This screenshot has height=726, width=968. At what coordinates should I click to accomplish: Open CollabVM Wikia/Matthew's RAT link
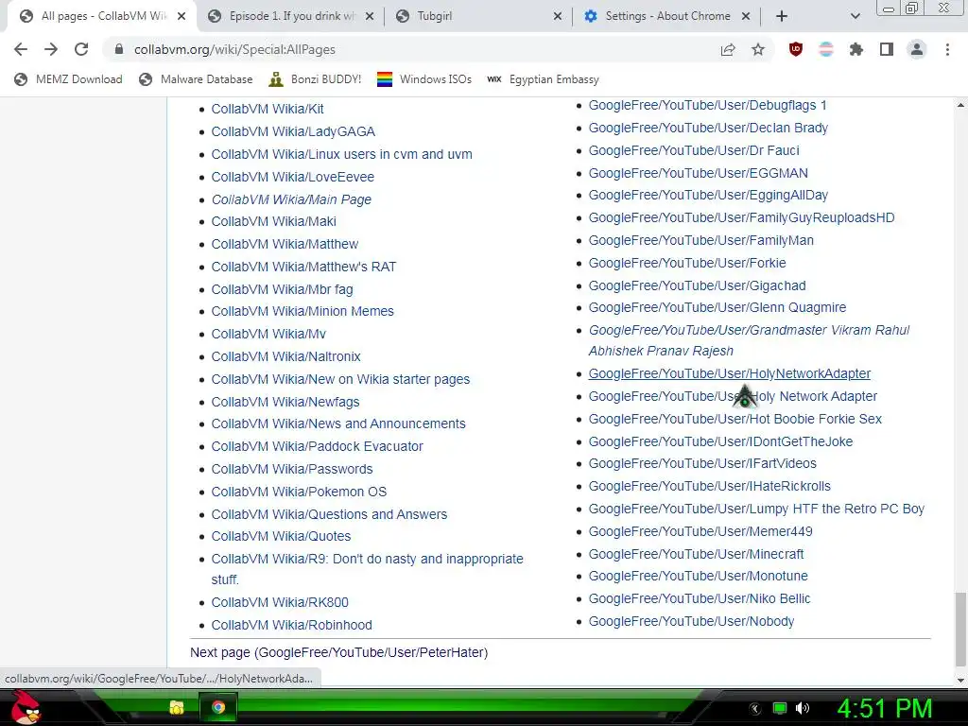point(303,267)
